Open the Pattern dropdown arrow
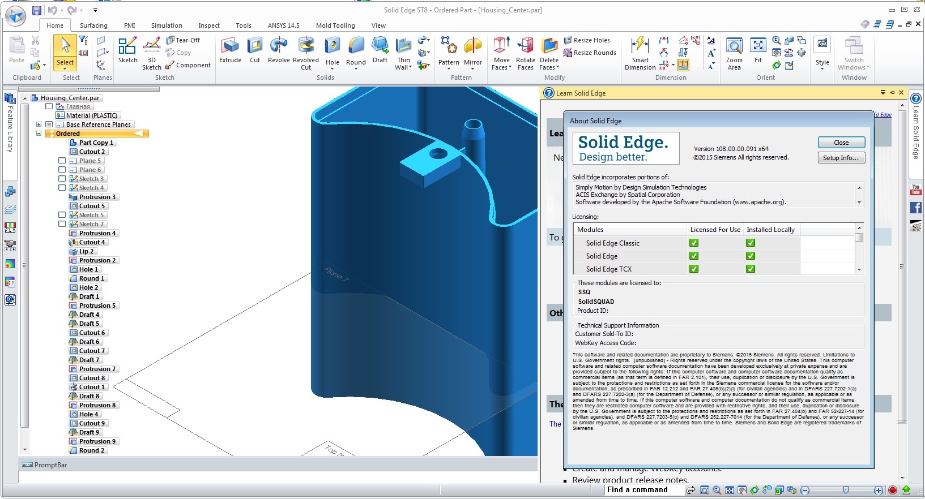Screen dimensions: 925x499 (x=449, y=70)
